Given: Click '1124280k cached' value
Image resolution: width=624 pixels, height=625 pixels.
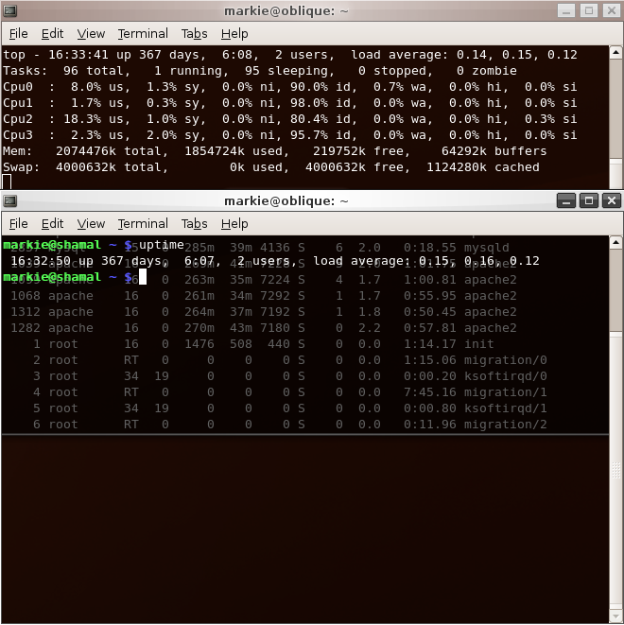Looking at the screenshot, I should click(x=483, y=167).
